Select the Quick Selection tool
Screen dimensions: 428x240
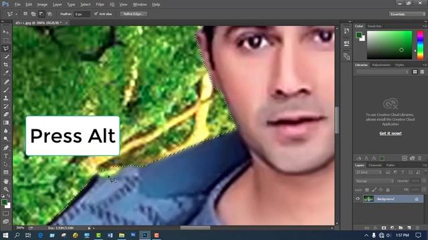(6, 57)
